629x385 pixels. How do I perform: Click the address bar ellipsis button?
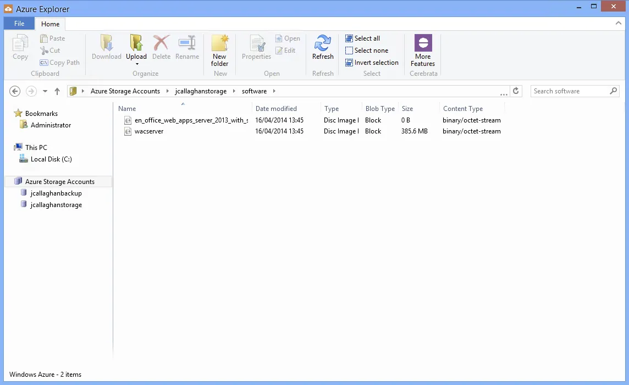pos(504,94)
